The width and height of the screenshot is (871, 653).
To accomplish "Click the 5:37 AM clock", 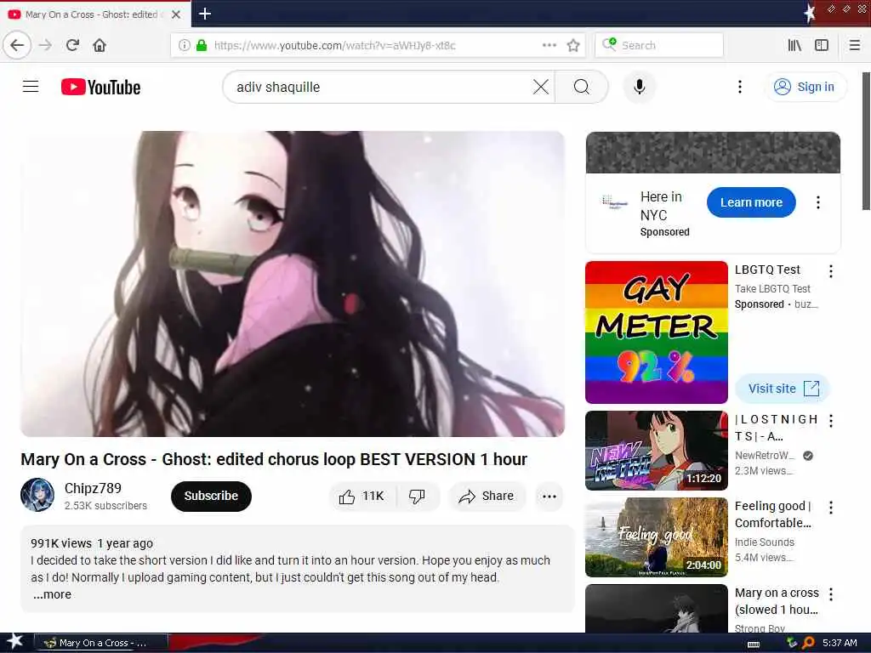I will pyautogui.click(x=840, y=643).
